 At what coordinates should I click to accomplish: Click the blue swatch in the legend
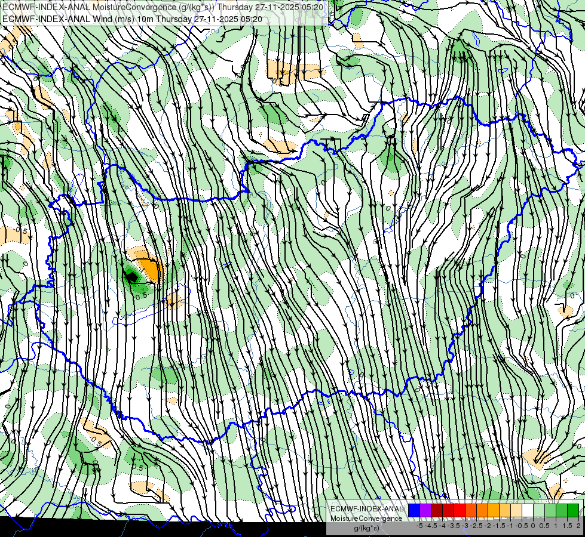[x=414, y=511]
